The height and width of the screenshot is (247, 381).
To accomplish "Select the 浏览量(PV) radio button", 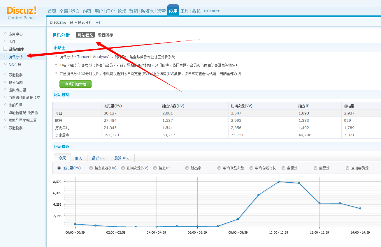I will [x=59, y=168].
